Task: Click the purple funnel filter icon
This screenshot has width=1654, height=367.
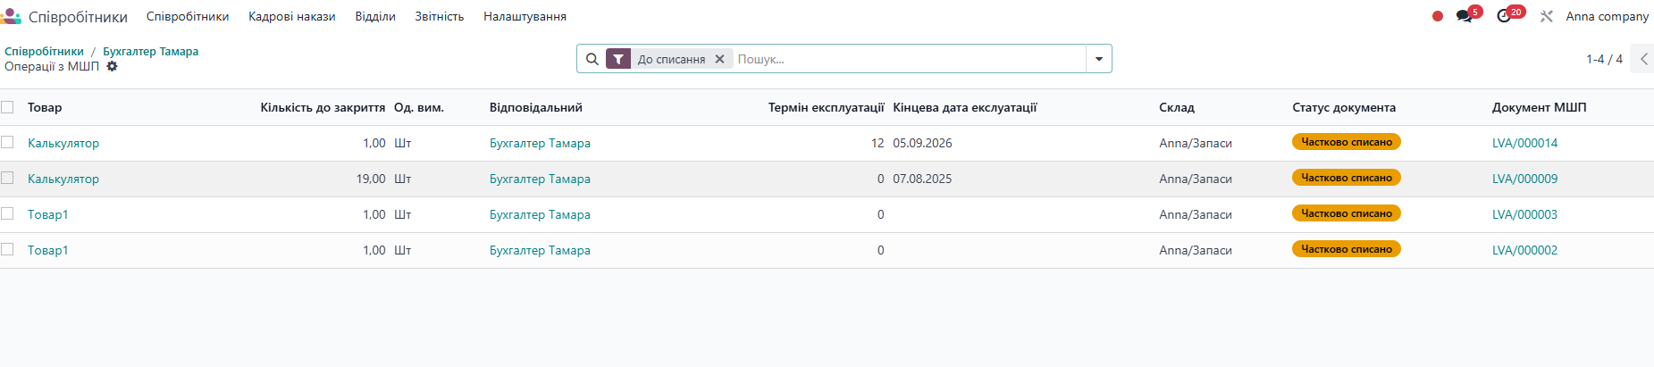Action: point(618,59)
